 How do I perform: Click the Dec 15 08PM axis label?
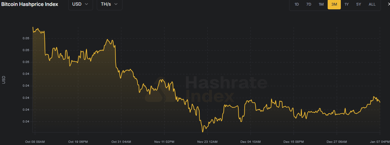[294, 142]
